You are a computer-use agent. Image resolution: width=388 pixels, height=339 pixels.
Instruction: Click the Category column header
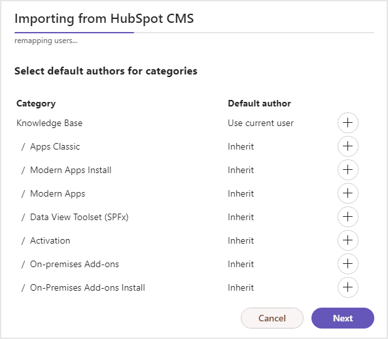click(36, 103)
